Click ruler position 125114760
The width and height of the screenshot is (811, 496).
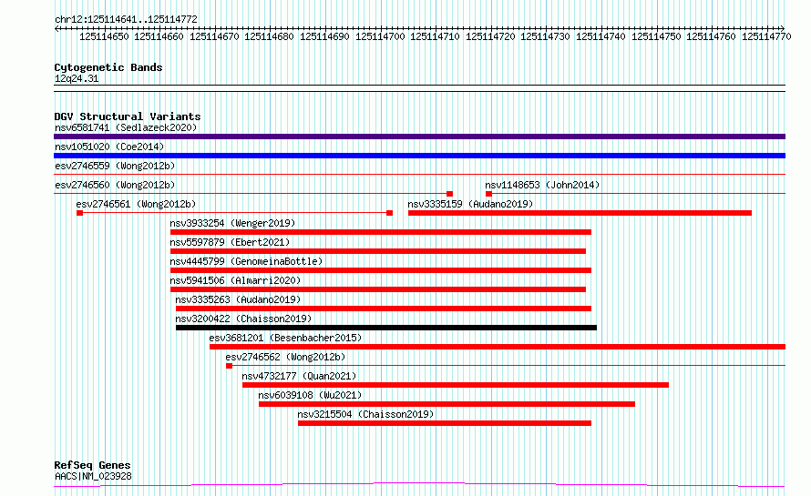711,36
